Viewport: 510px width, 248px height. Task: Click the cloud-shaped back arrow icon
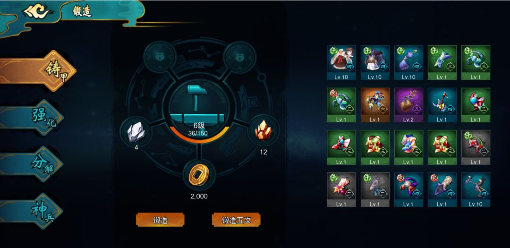coord(36,12)
